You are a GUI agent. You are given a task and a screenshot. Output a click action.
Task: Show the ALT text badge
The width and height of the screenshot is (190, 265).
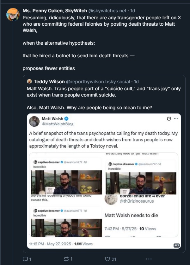[177, 245]
